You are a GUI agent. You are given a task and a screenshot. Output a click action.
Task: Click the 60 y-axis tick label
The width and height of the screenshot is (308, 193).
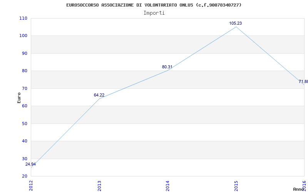tap(24, 106)
